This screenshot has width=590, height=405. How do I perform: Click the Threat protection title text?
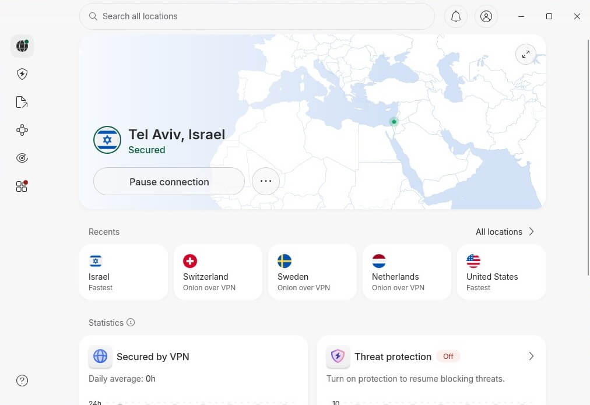click(393, 357)
